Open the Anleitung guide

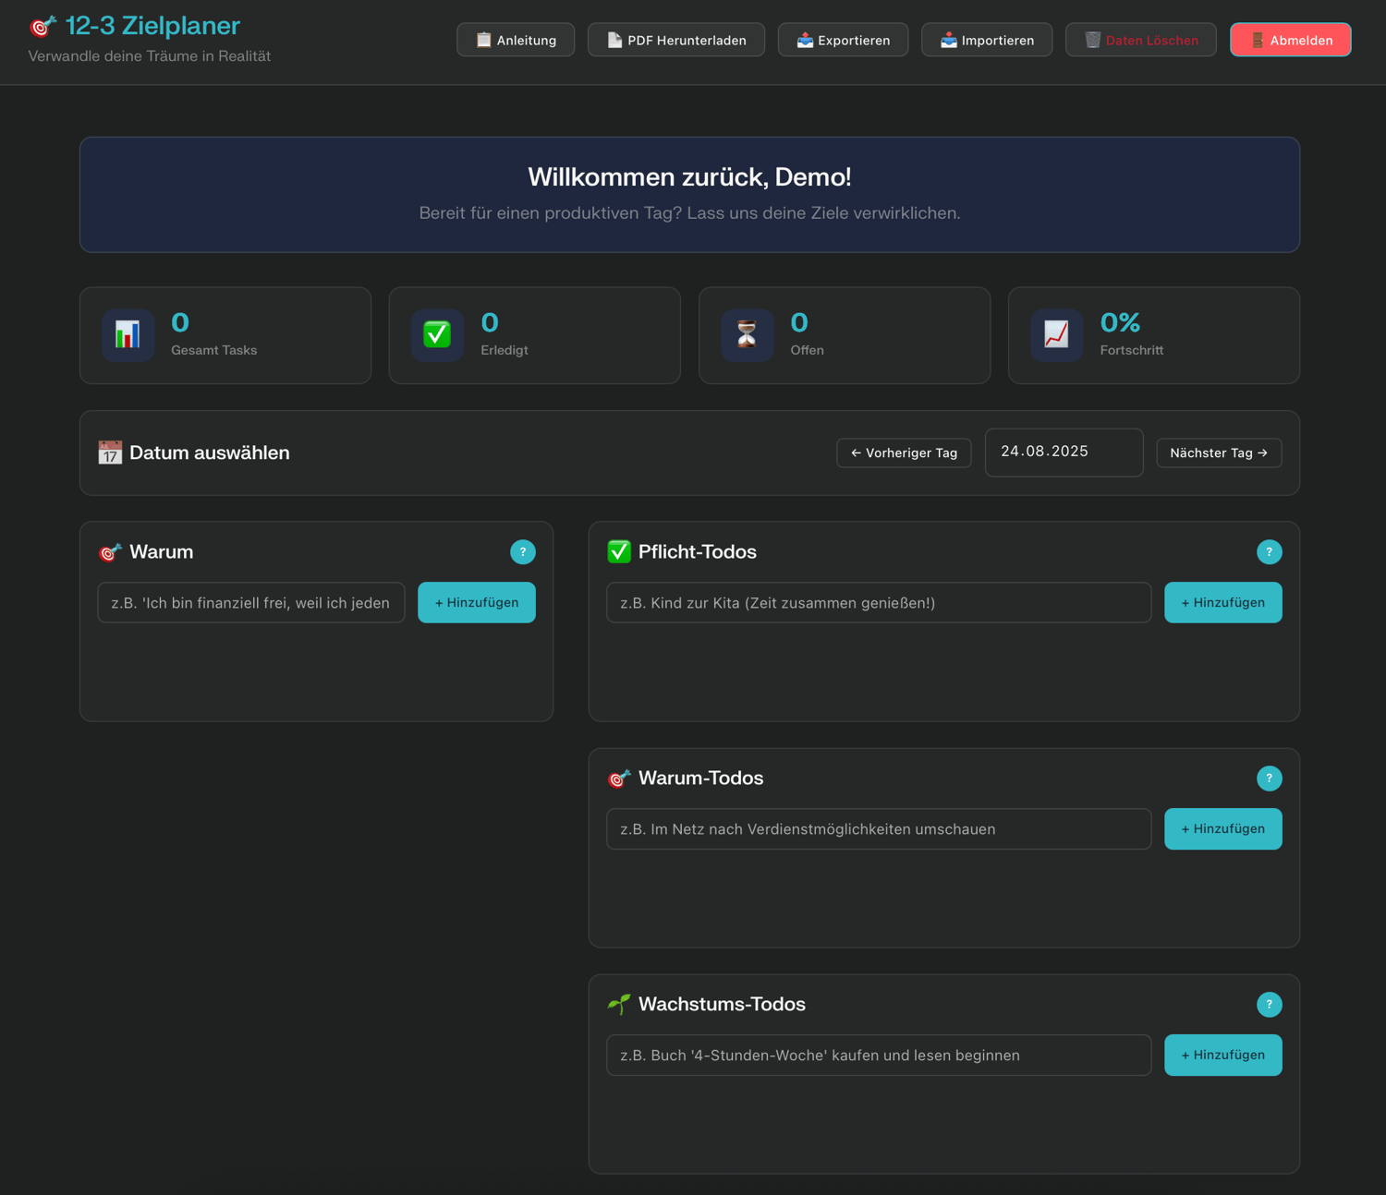[516, 40]
